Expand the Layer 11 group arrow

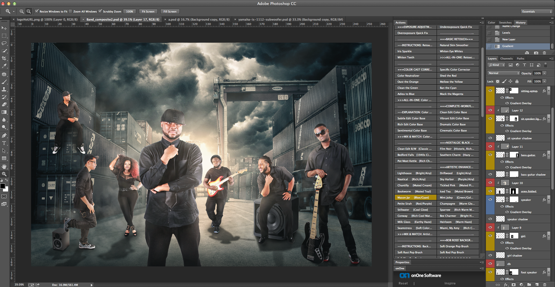(498, 147)
